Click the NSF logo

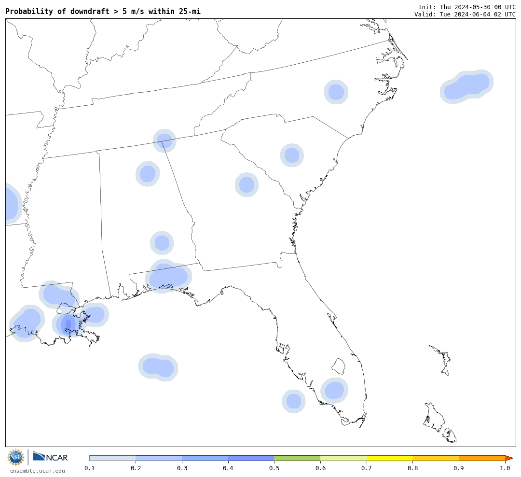coord(16,457)
